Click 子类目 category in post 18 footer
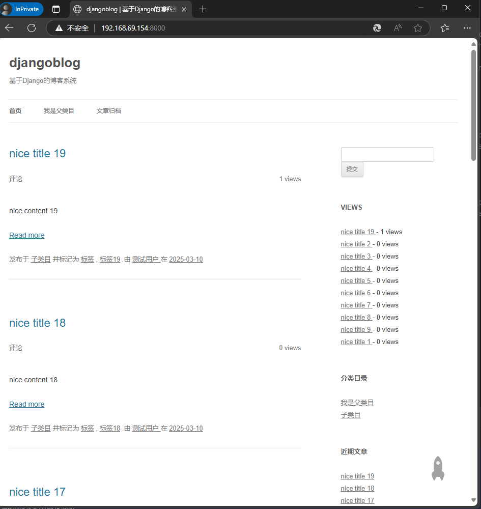Viewport: 481px width, 509px height. (41, 428)
